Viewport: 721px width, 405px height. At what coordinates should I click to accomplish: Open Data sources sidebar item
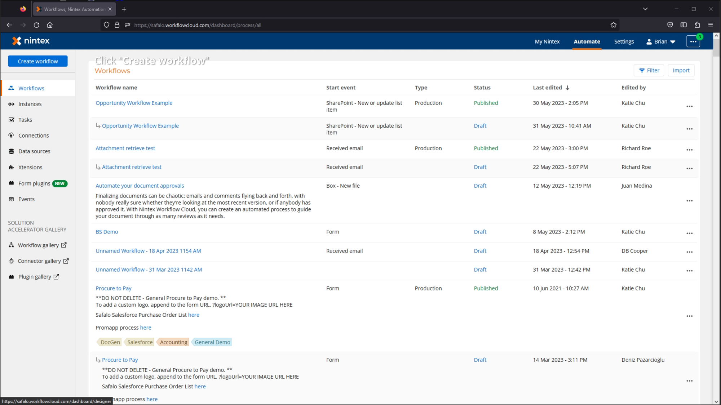34,151
